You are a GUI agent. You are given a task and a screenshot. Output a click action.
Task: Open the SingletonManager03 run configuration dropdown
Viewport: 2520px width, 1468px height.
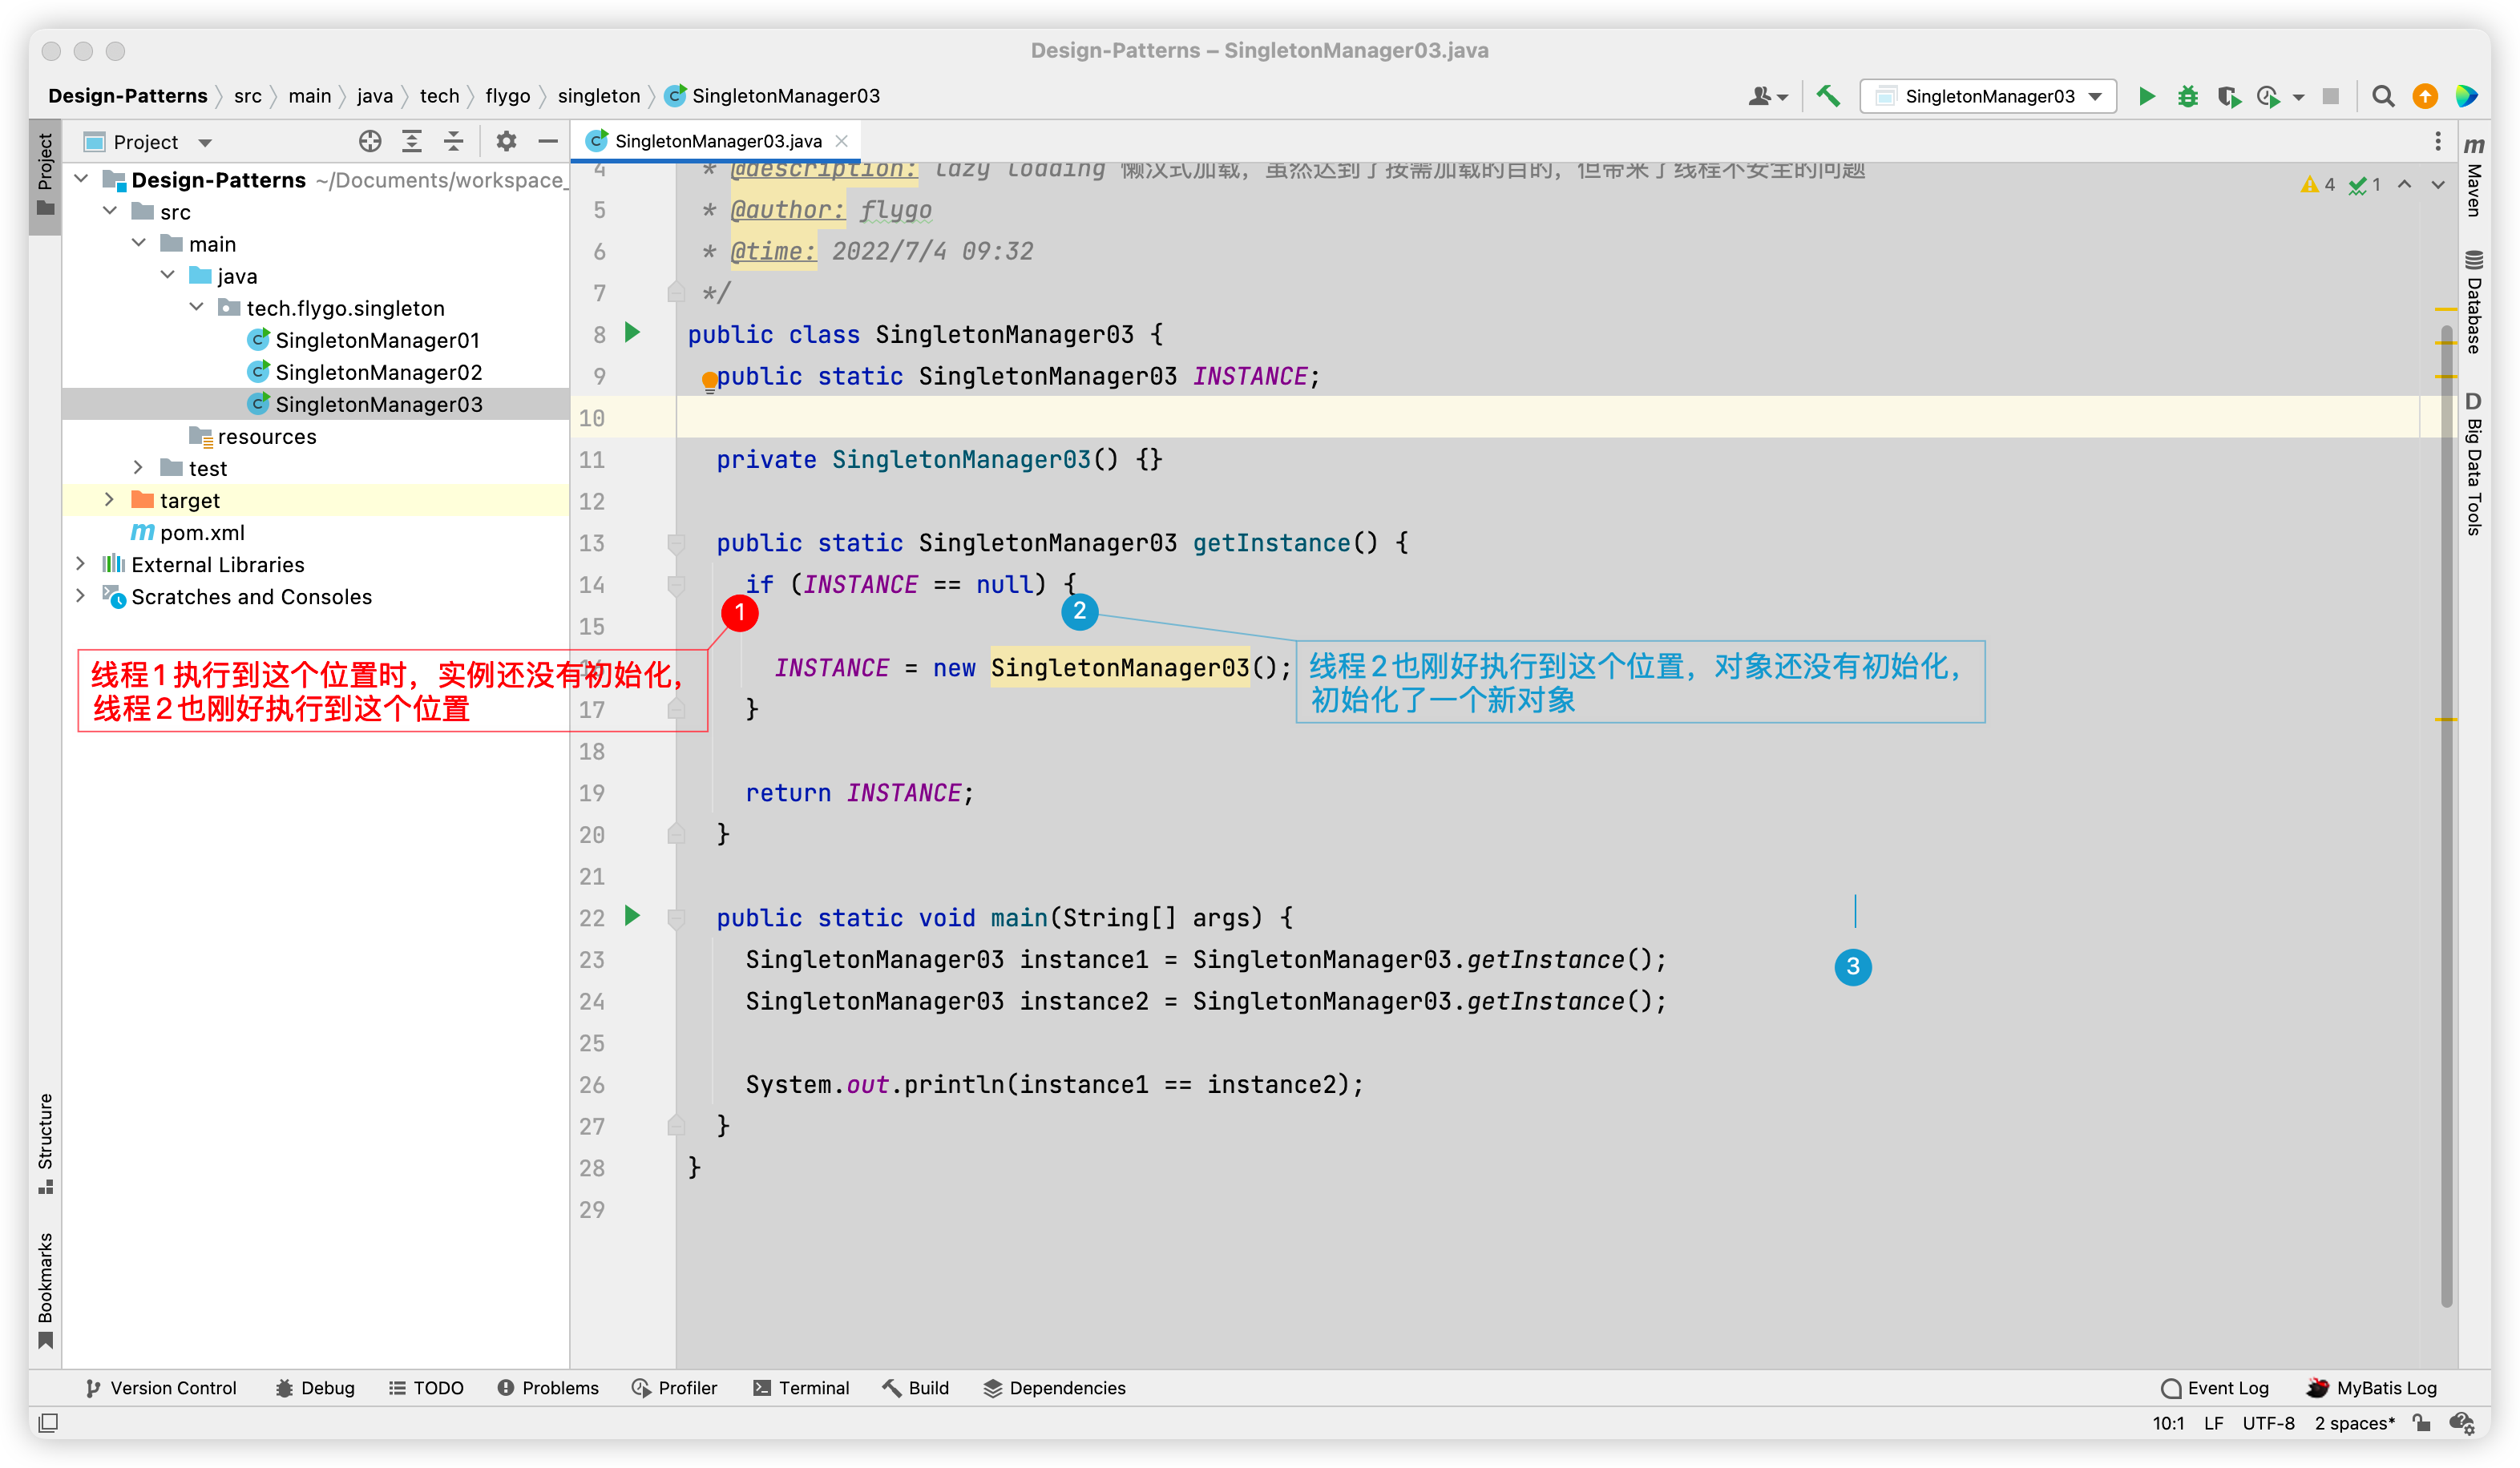pos(1988,96)
